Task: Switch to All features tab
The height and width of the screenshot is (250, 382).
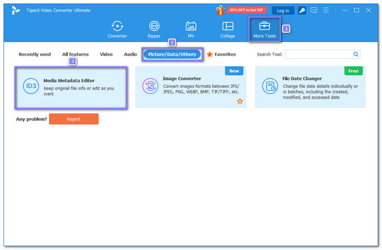Action: (75, 54)
